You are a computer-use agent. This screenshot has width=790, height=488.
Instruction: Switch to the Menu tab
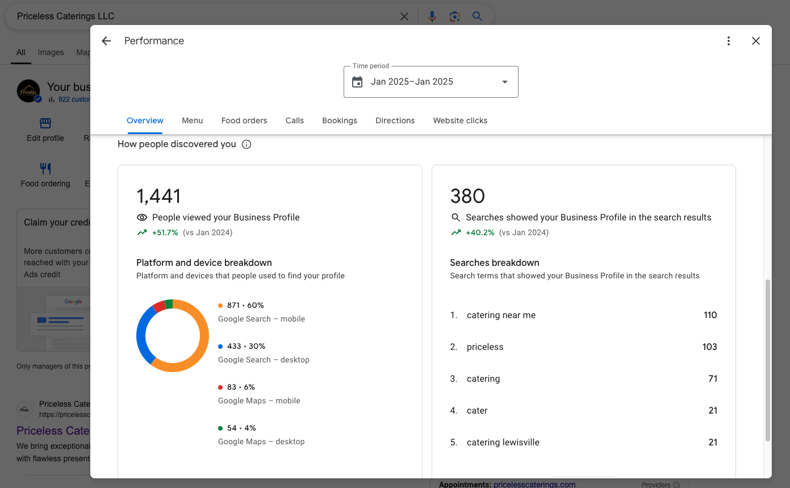(193, 120)
